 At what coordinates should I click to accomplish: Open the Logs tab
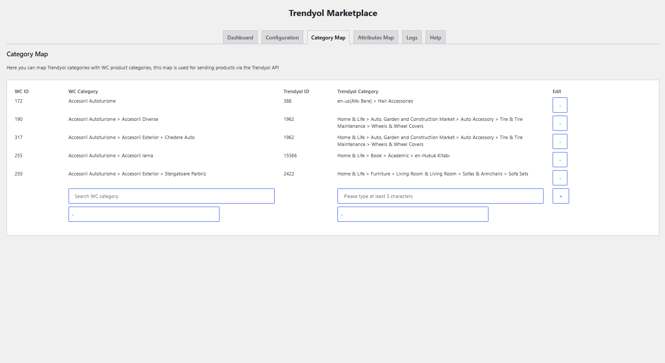[412, 38]
